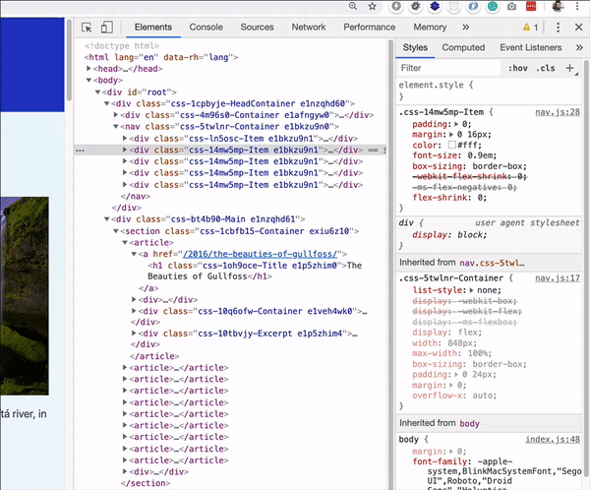Expand the head element node
The height and width of the screenshot is (490, 590).
pyautogui.click(x=90, y=69)
